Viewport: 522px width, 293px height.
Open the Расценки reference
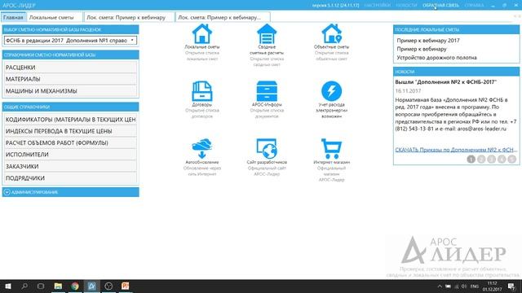tap(71, 68)
